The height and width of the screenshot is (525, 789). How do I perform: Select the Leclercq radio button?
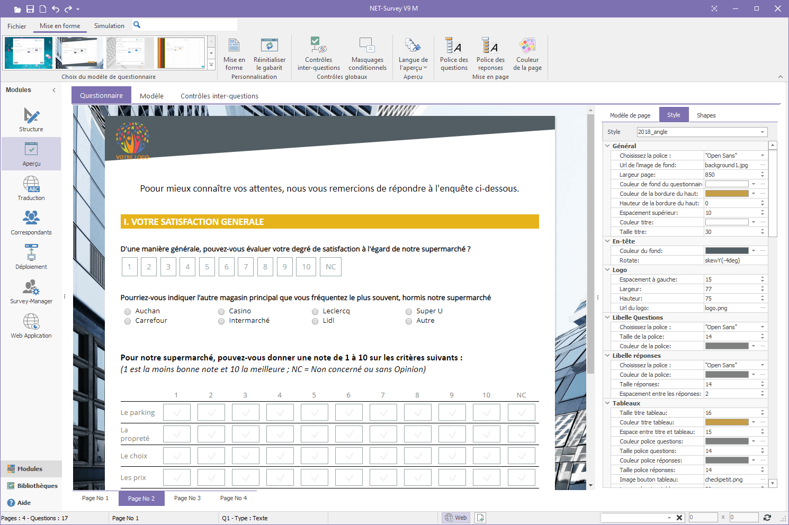coord(315,312)
